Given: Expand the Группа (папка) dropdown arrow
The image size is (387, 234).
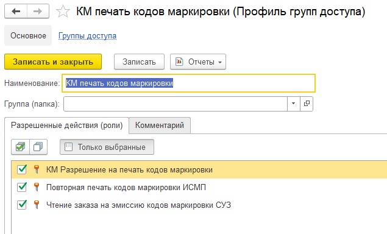Looking at the screenshot, I should click(x=294, y=104).
